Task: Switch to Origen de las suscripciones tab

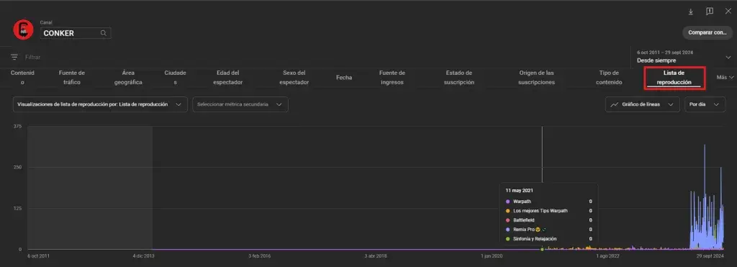Action: (x=536, y=78)
